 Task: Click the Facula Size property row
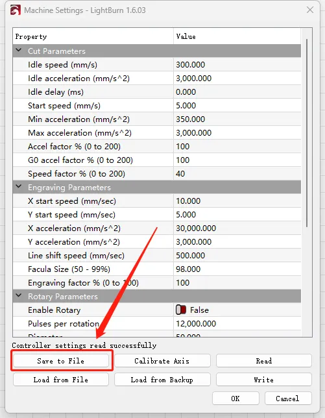(157, 269)
